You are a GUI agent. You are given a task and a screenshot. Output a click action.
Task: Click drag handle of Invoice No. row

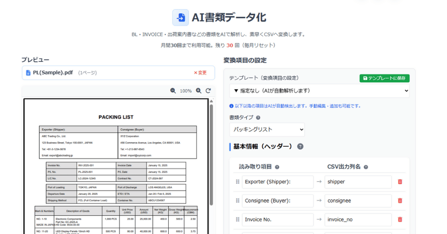point(238,219)
